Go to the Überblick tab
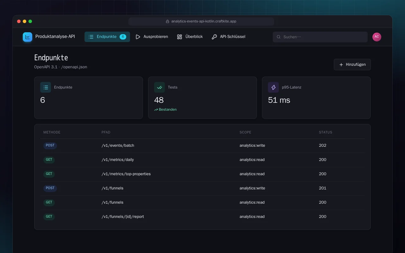405x253 pixels. (x=190, y=37)
